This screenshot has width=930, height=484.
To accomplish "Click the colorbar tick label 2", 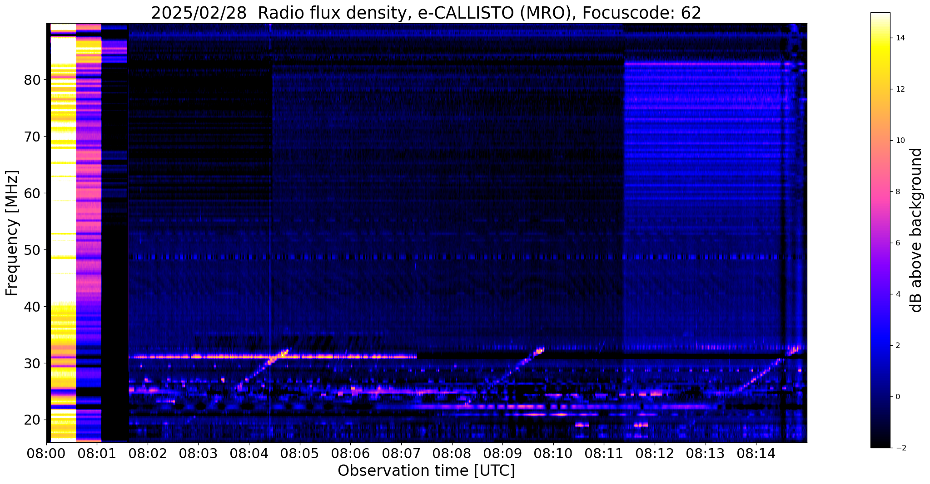I will coord(897,346).
